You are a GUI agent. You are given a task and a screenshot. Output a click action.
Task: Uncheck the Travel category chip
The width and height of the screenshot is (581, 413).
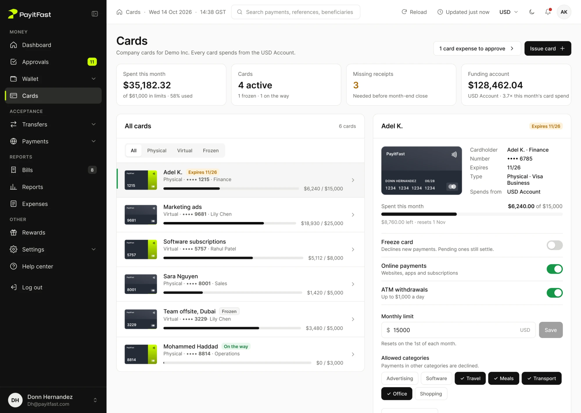[x=470, y=378]
